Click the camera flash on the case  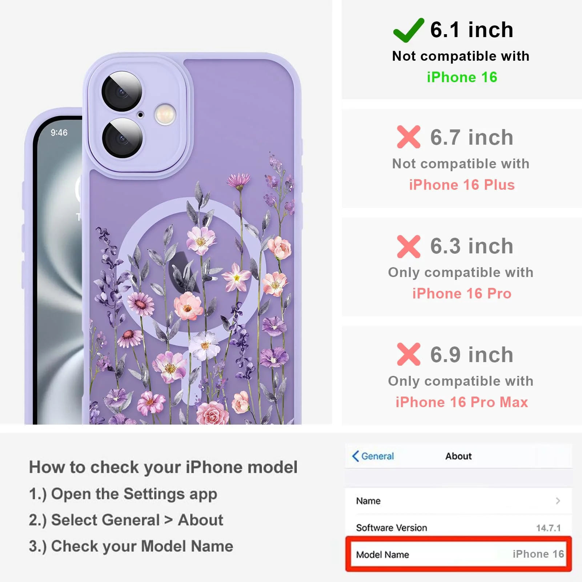[x=165, y=114]
